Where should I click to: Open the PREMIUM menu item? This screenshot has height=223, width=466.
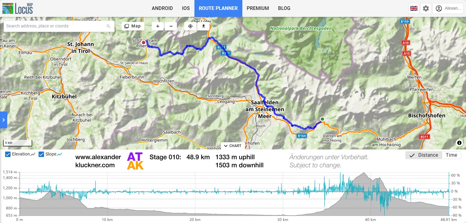(x=258, y=8)
